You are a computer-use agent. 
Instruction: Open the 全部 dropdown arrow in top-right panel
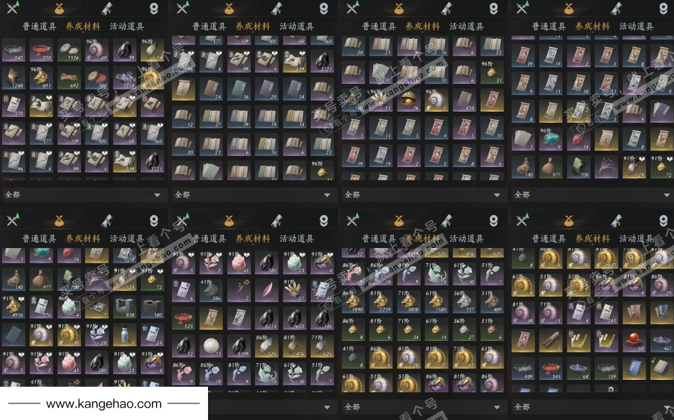pos(666,195)
